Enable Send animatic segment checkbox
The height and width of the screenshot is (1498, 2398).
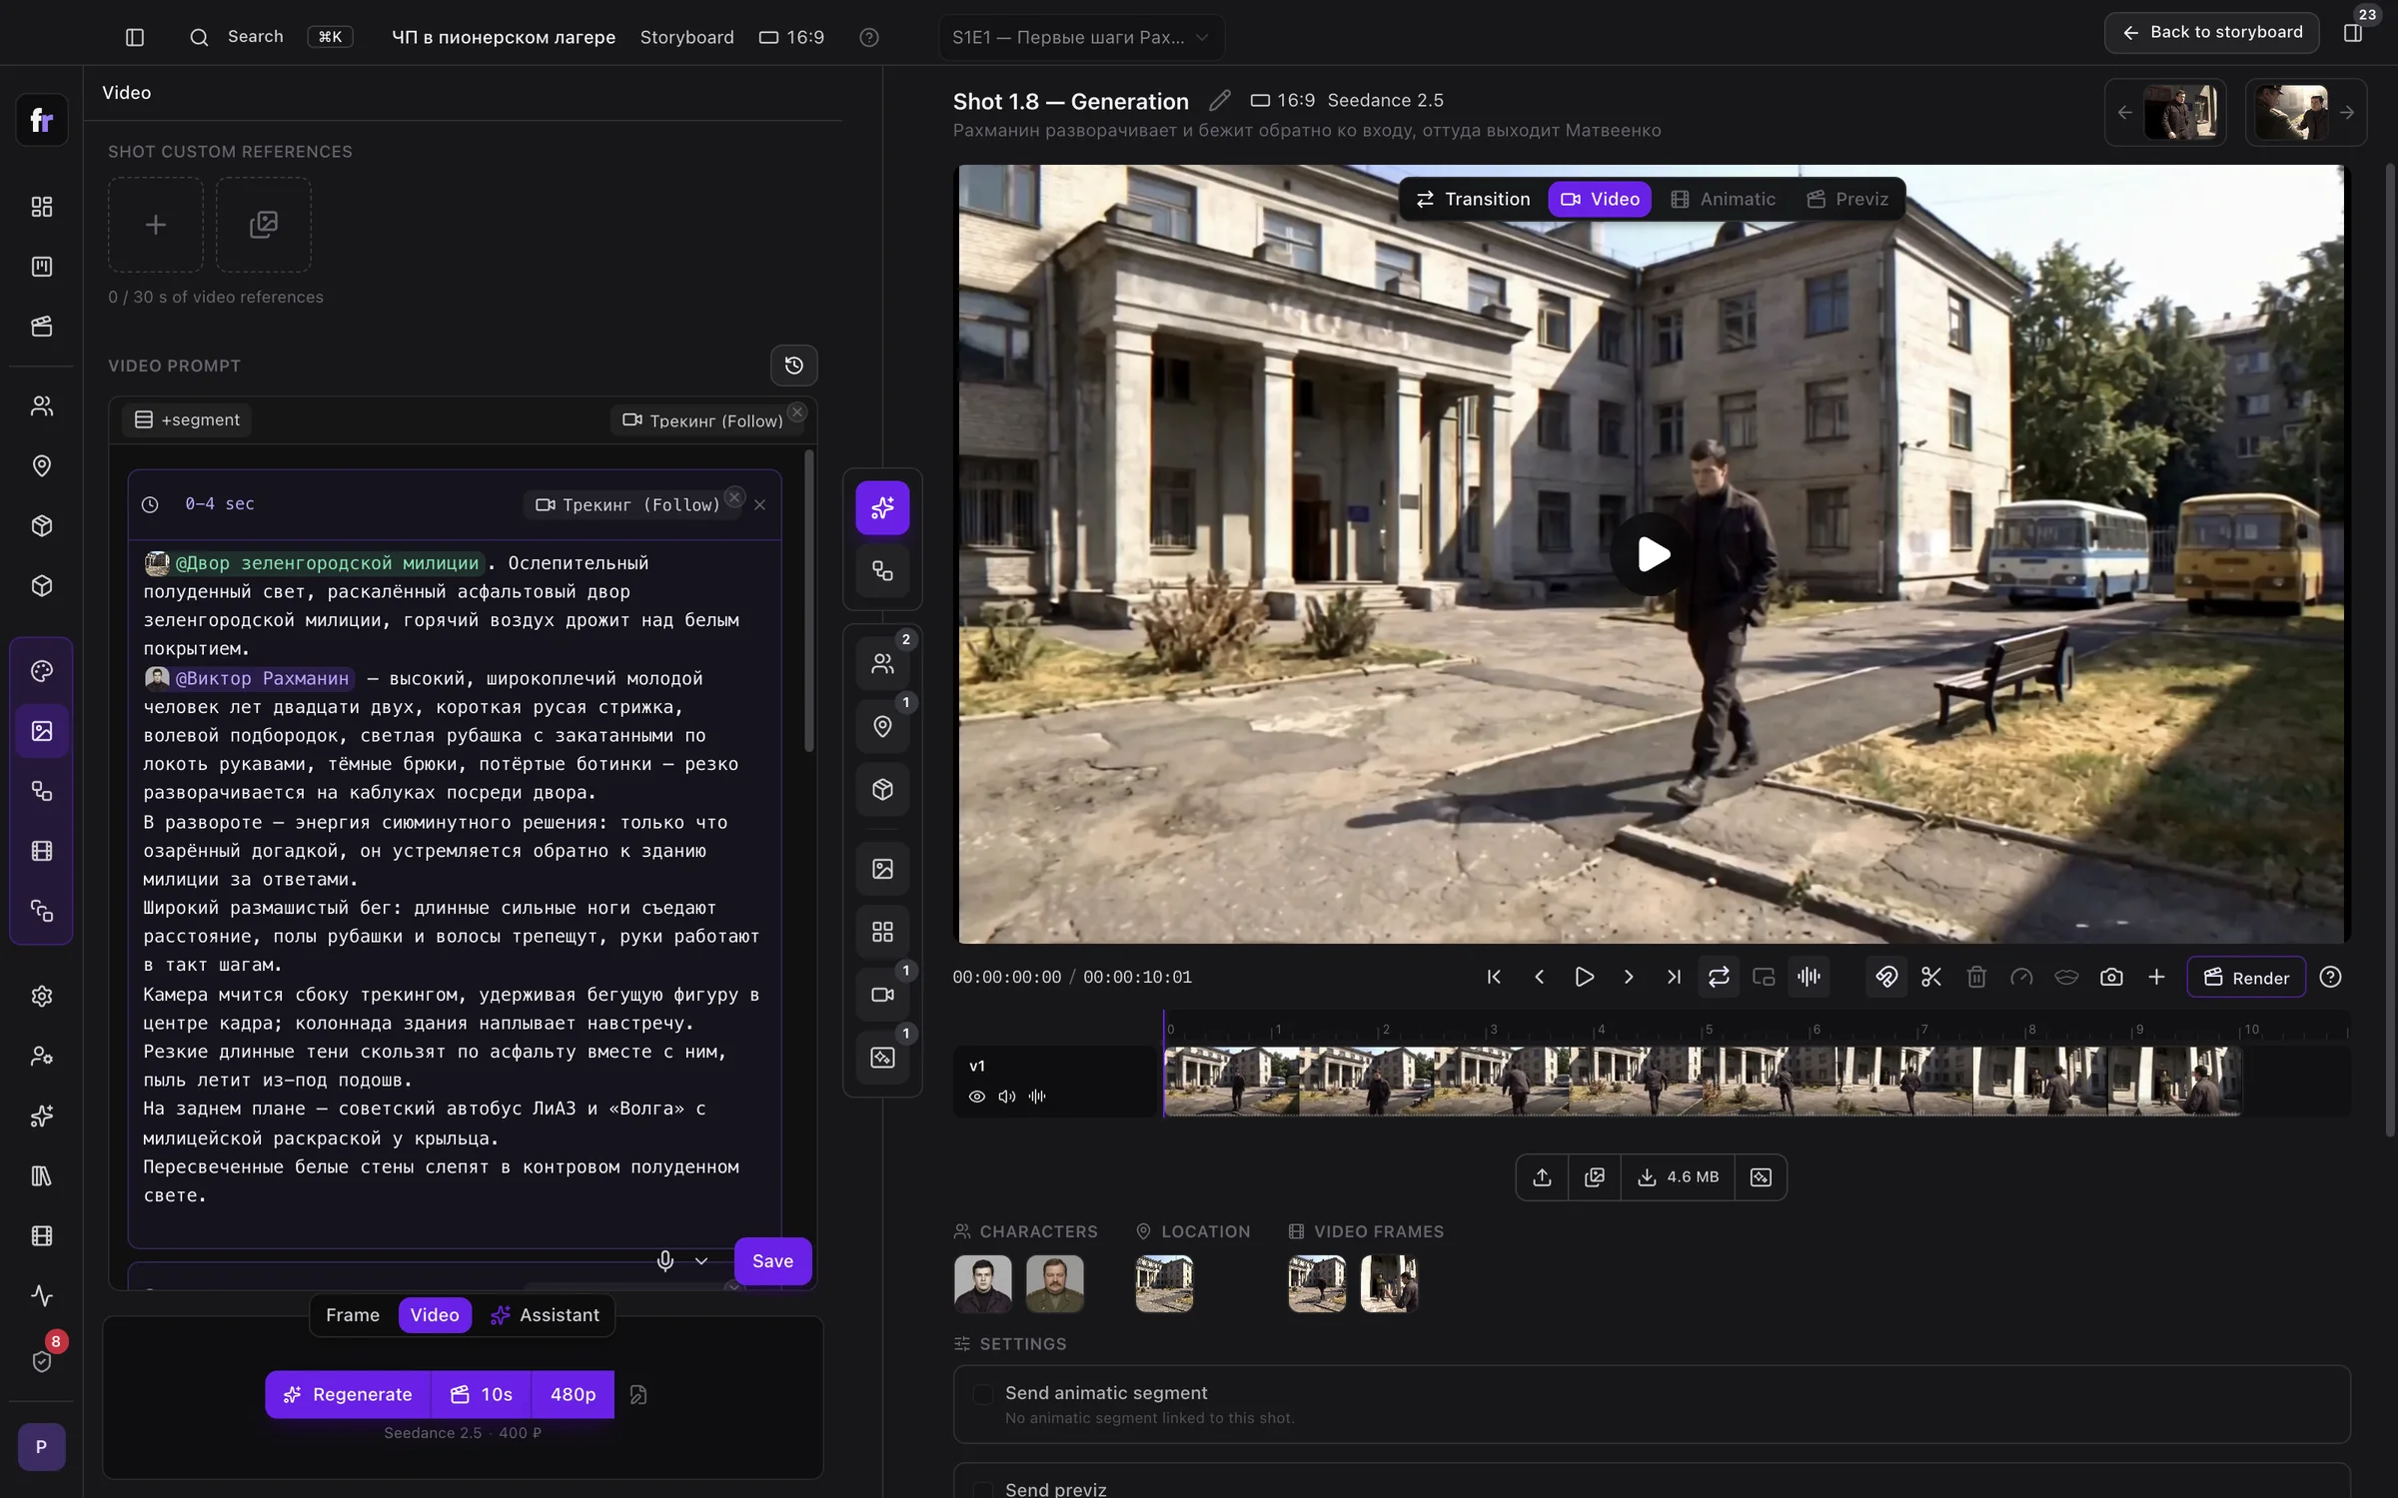(983, 1394)
